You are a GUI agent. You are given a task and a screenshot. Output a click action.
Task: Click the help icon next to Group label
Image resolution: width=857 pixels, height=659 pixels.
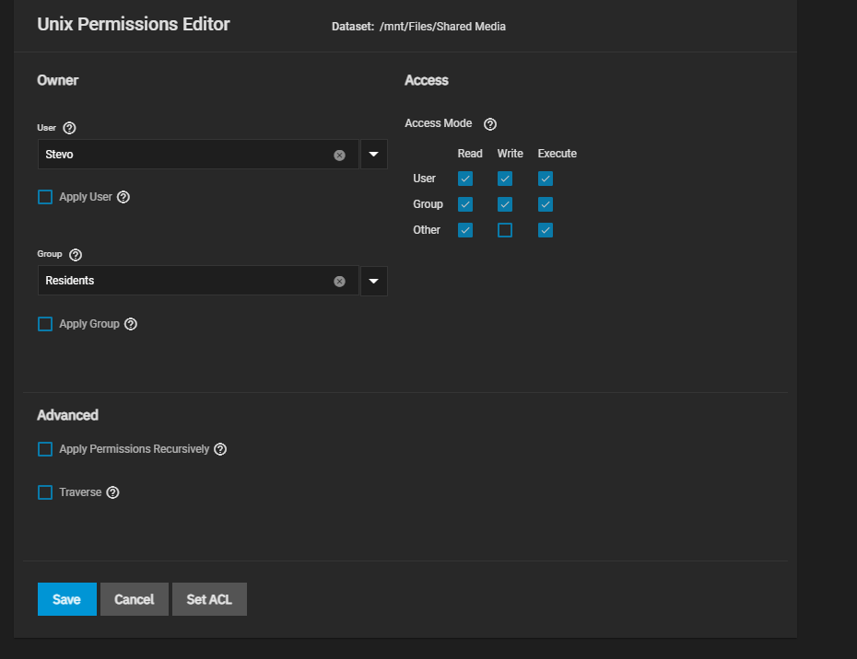pos(76,254)
